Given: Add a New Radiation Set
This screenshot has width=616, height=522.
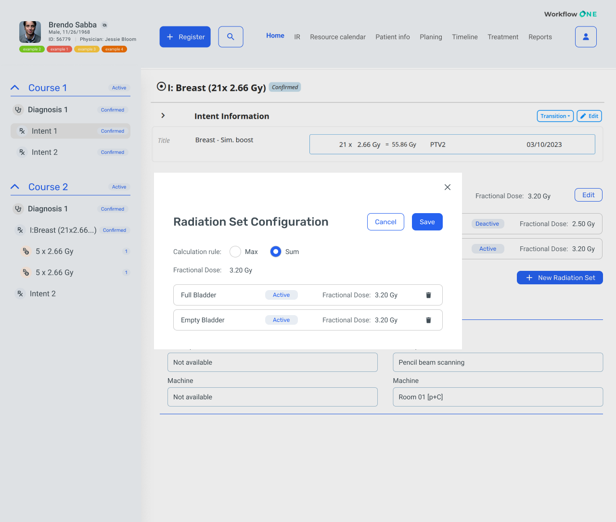Looking at the screenshot, I should click(560, 278).
